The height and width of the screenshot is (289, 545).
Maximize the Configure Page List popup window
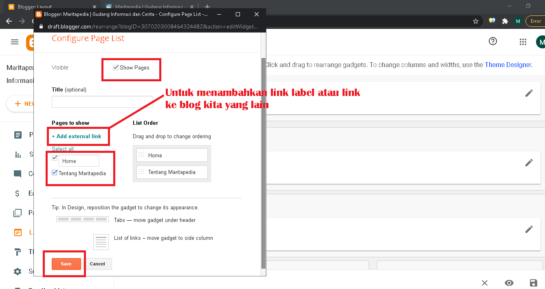[238, 14]
